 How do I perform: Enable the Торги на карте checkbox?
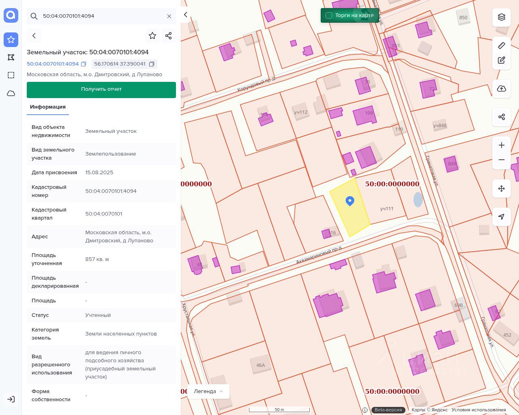pos(329,15)
